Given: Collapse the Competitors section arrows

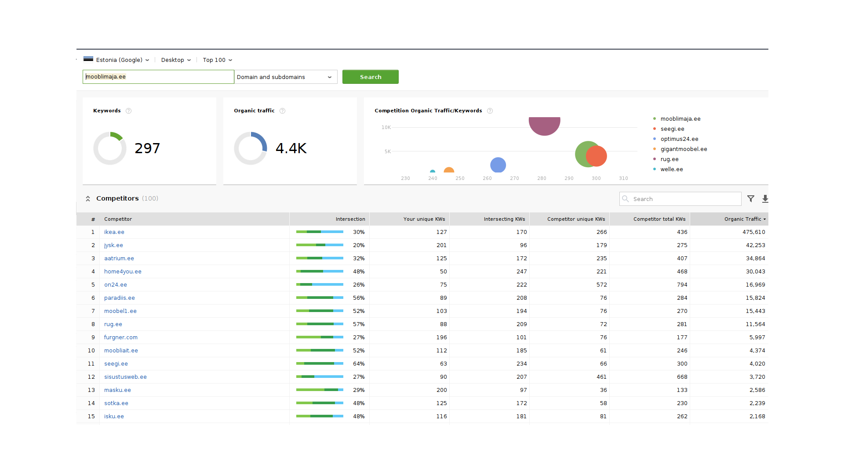Looking at the screenshot, I should click(88, 199).
